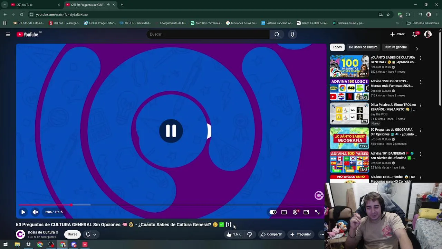Image resolution: width=442 pixels, height=249 pixels.
Task: Open the Dosis de Cultura channel avatar
Action: (21, 234)
